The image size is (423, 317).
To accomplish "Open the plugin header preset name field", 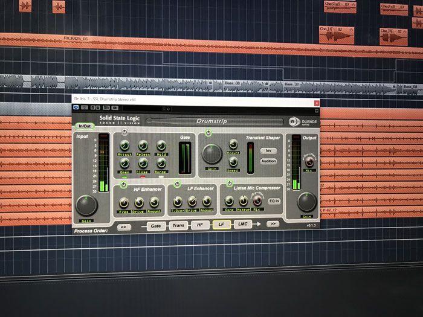I will (142, 108).
